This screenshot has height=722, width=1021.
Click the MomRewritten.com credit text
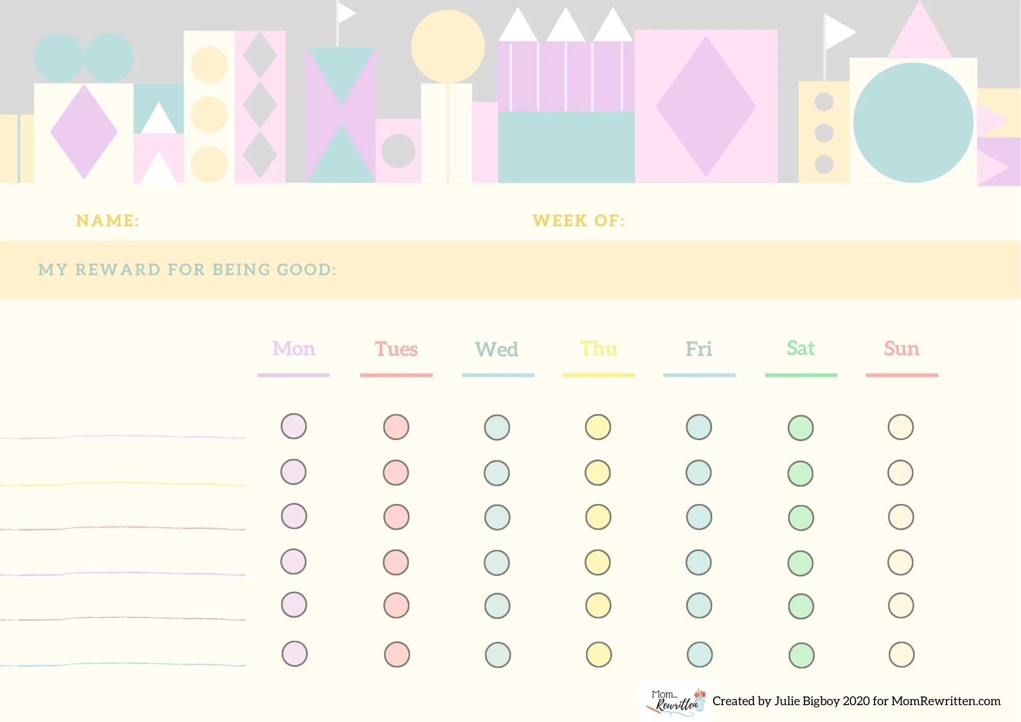pyautogui.click(x=856, y=701)
